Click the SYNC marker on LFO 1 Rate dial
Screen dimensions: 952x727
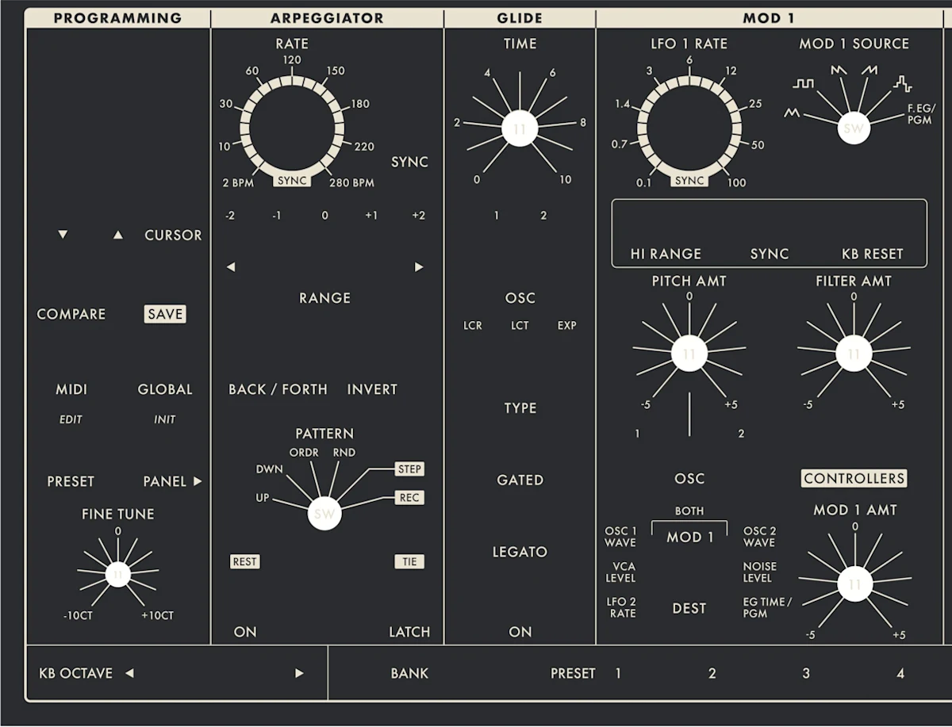(x=689, y=181)
